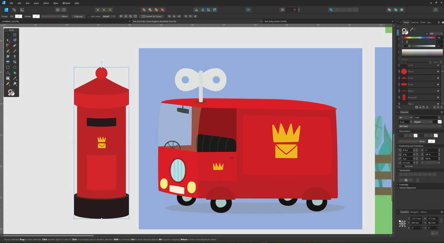Select the Pencil tool
This screenshot has height=243, width=444.
8,51
